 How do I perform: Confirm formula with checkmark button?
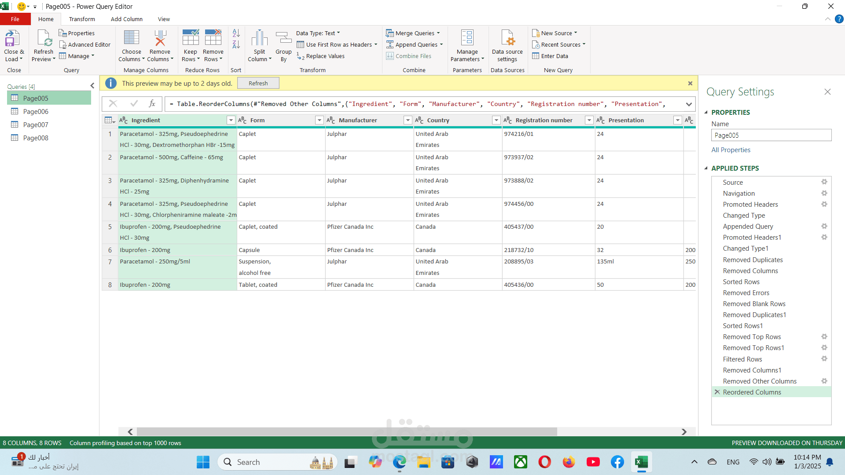134,103
